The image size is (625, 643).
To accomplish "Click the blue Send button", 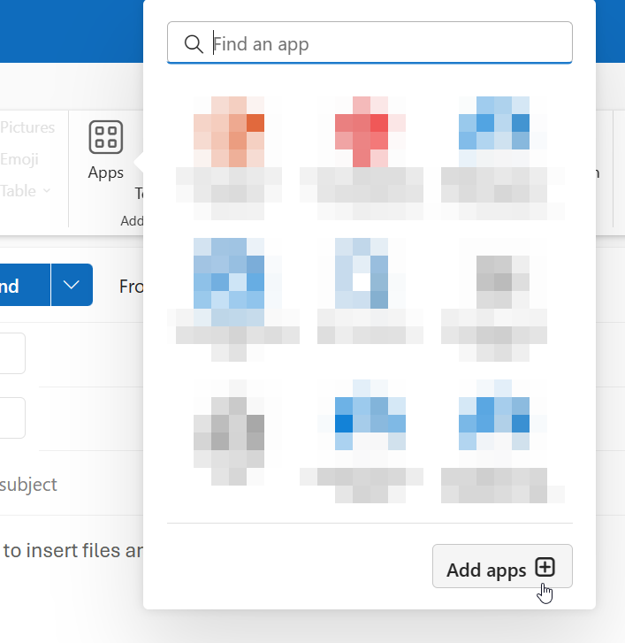I will point(18,286).
